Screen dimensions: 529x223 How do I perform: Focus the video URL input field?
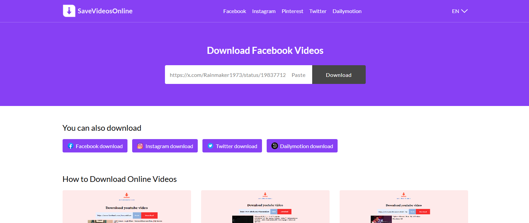[x=228, y=75]
